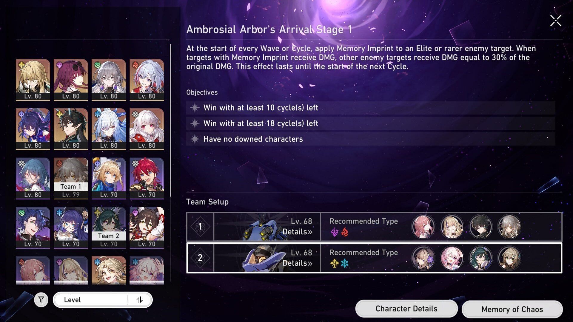Open Character Details

(406, 309)
